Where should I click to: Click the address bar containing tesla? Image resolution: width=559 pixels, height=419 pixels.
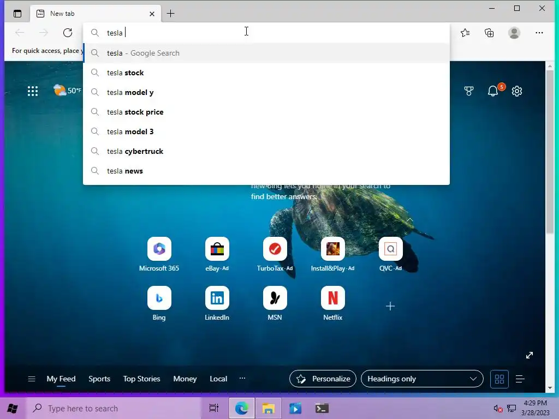tap(266, 33)
